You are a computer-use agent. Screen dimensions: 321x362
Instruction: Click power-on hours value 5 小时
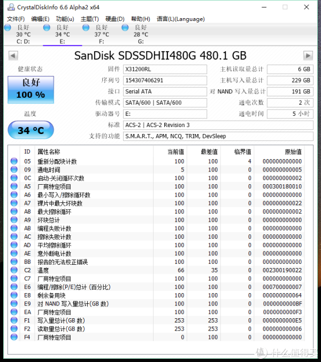[291, 114]
